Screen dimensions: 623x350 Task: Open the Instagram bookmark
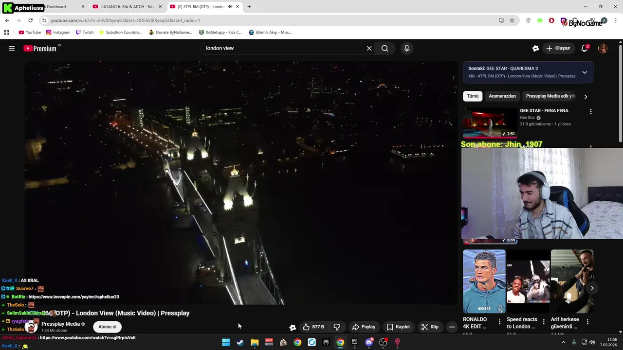(x=58, y=33)
